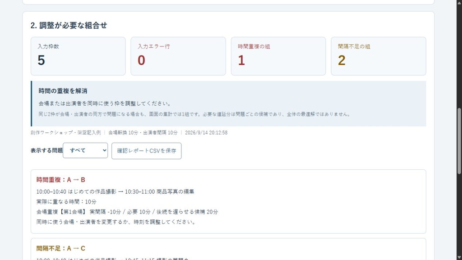Click the 時間の重複を解消 notice title
The height and width of the screenshot is (260, 462).
pos(63,91)
